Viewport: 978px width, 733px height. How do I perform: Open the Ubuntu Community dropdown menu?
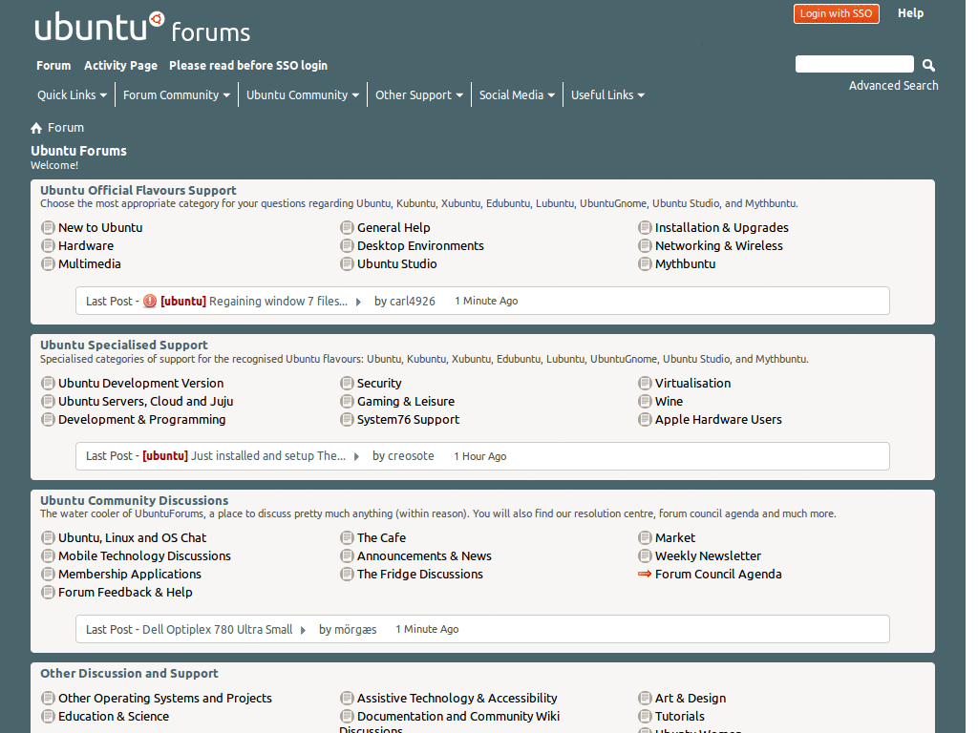303,94
